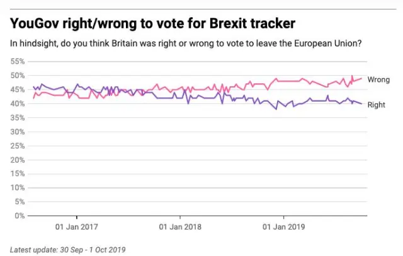The image size is (403, 256).
Task: Click the 15% y-axis label
Action: pyautogui.click(x=17, y=174)
